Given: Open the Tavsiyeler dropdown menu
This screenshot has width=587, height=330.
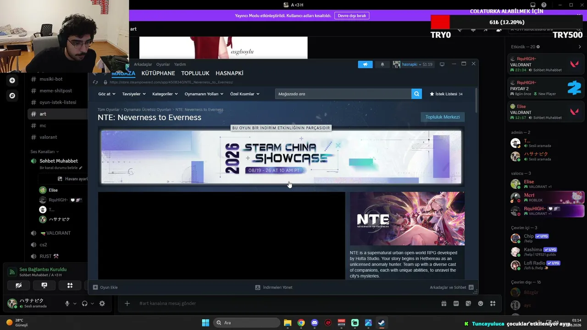Looking at the screenshot, I should tap(134, 94).
